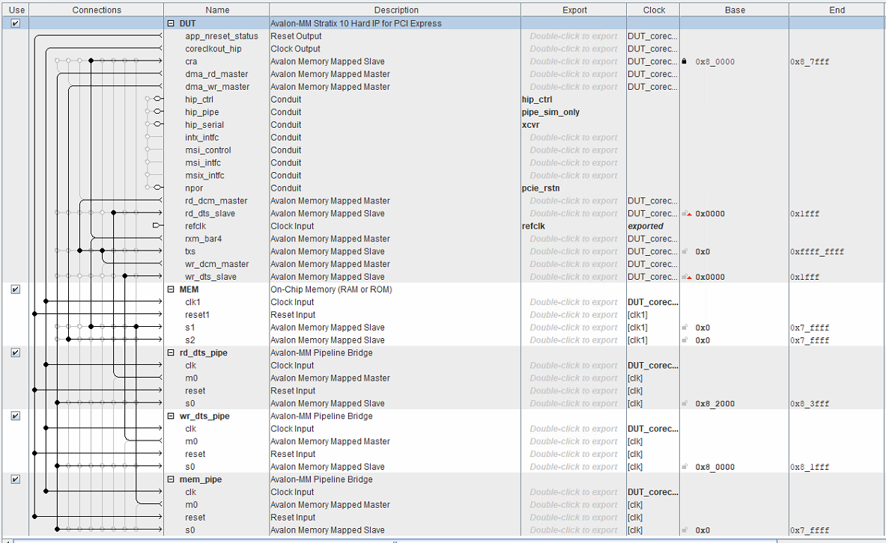Click the export connector symbol on hip_ctrl row

pyautogui.click(x=157, y=99)
